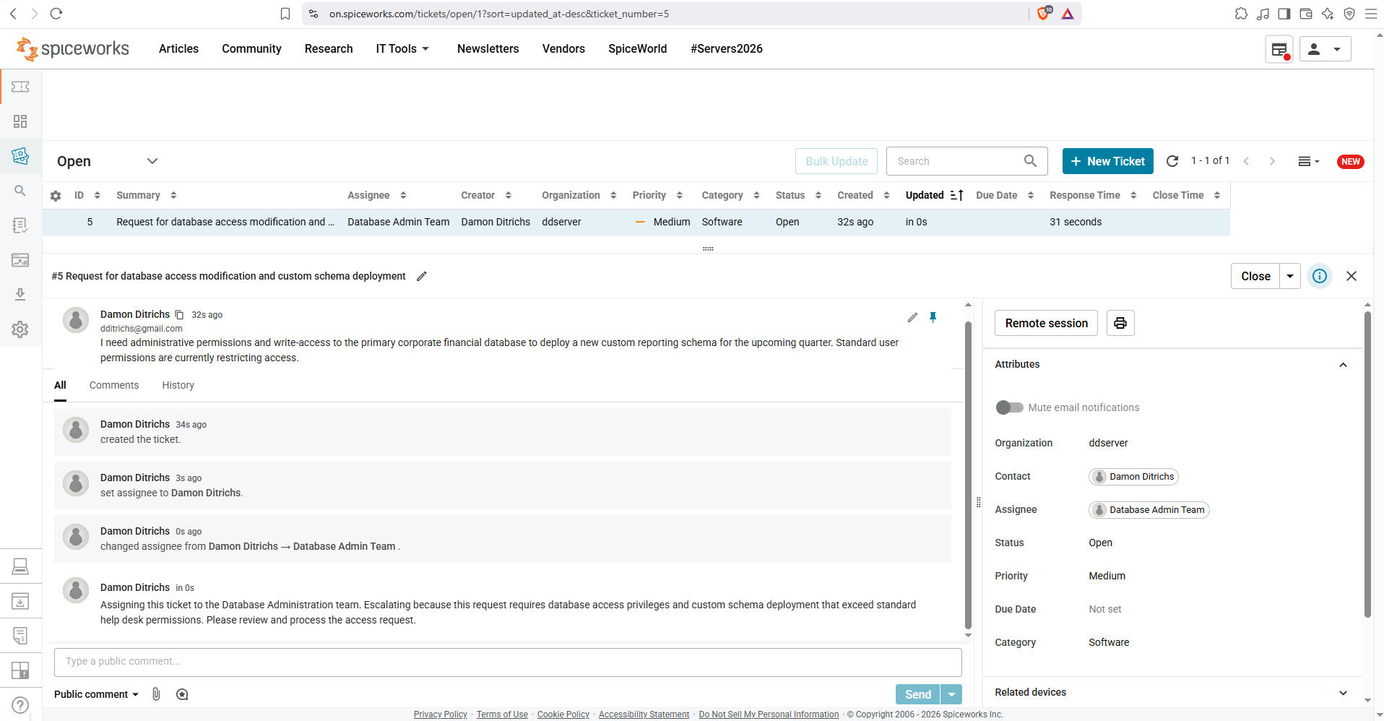This screenshot has height=721, width=1384.
Task: Open the settings gear in left sidebar
Action: (x=20, y=329)
